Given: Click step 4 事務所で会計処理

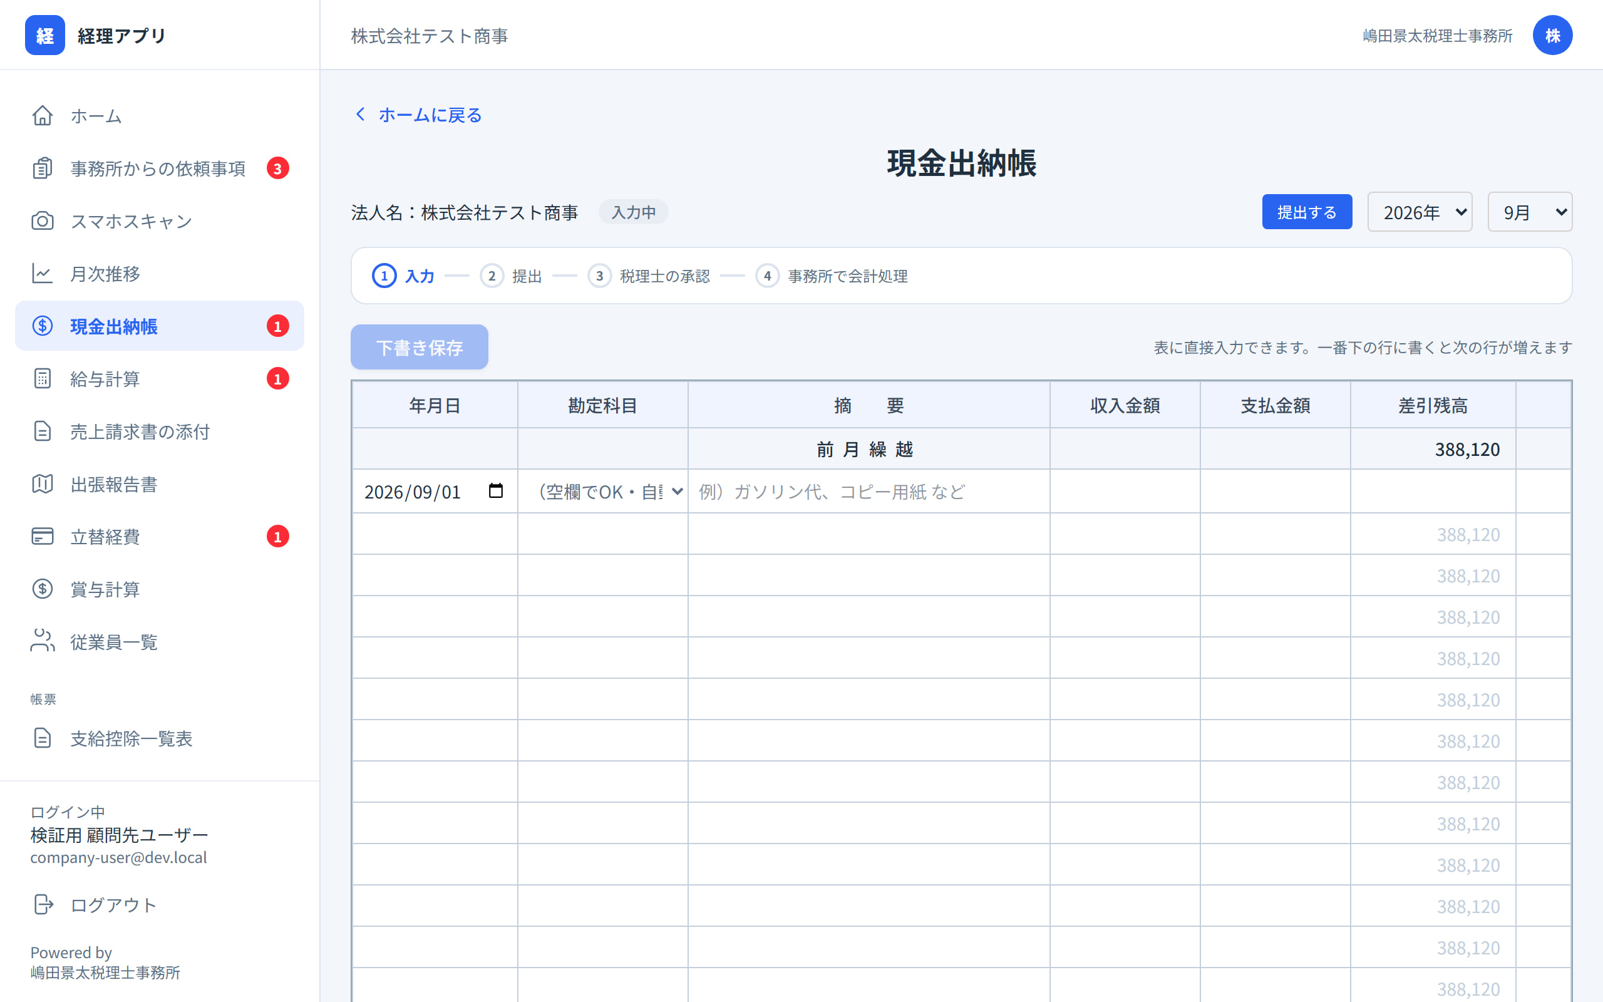Looking at the screenshot, I should point(832,276).
